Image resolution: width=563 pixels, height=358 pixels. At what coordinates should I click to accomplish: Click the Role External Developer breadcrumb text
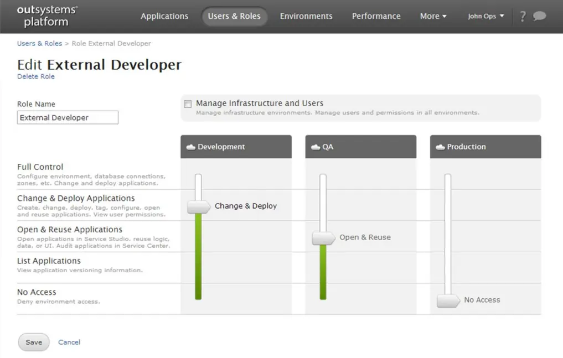coord(111,43)
